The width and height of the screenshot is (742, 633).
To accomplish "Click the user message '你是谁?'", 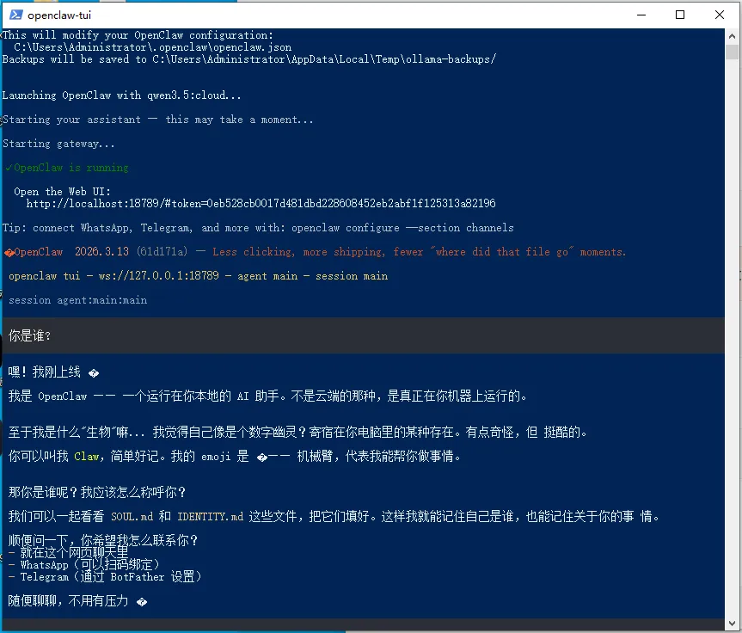I will (x=29, y=335).
